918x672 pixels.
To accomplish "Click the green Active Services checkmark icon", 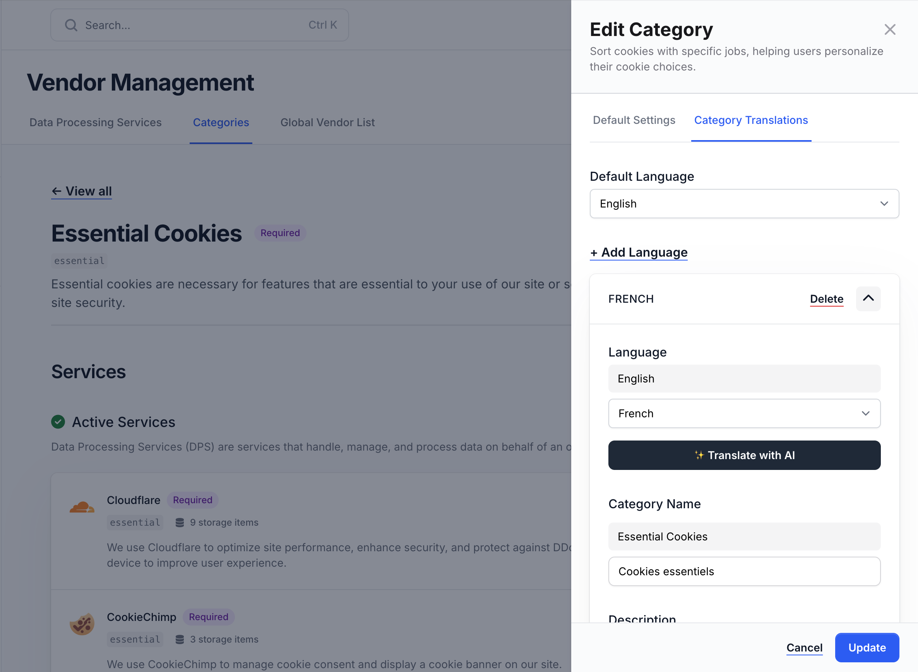I will 58,422.
